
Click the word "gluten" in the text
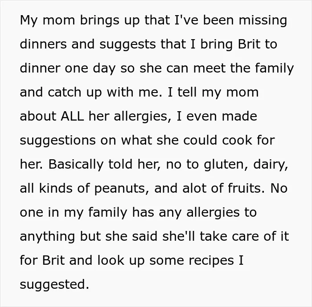pyautogui.click(x=224, y=165)
